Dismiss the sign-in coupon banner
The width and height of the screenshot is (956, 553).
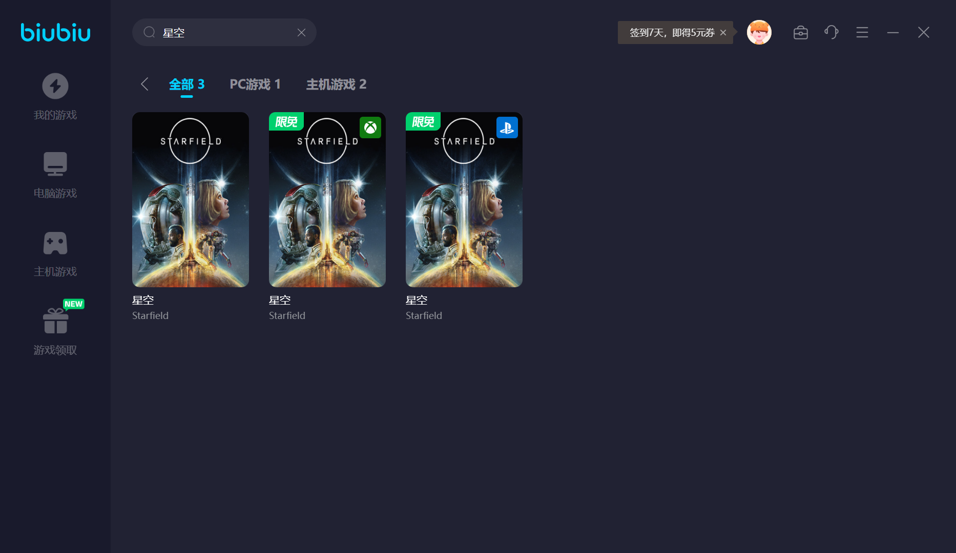click(x=723, y=32)
